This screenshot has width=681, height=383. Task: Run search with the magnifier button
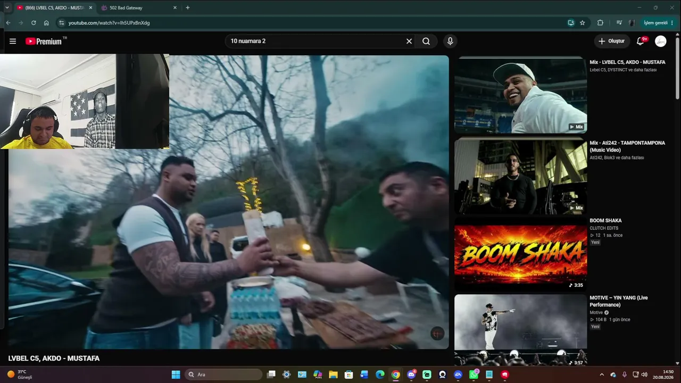pyautogui.click(x=426, y=41)
